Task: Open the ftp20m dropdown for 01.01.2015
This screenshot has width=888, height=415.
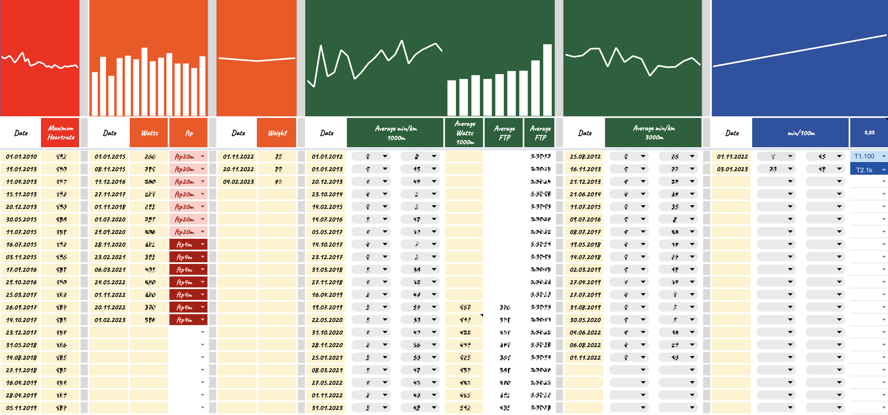Action: [x=202, y=157]
